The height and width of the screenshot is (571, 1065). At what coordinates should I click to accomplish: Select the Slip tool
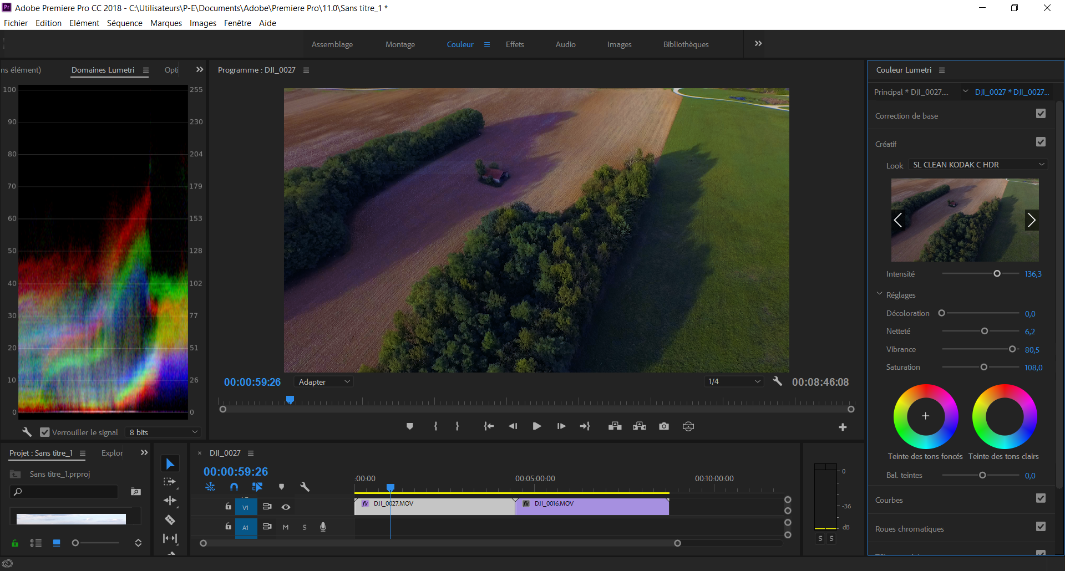[170, 538]
